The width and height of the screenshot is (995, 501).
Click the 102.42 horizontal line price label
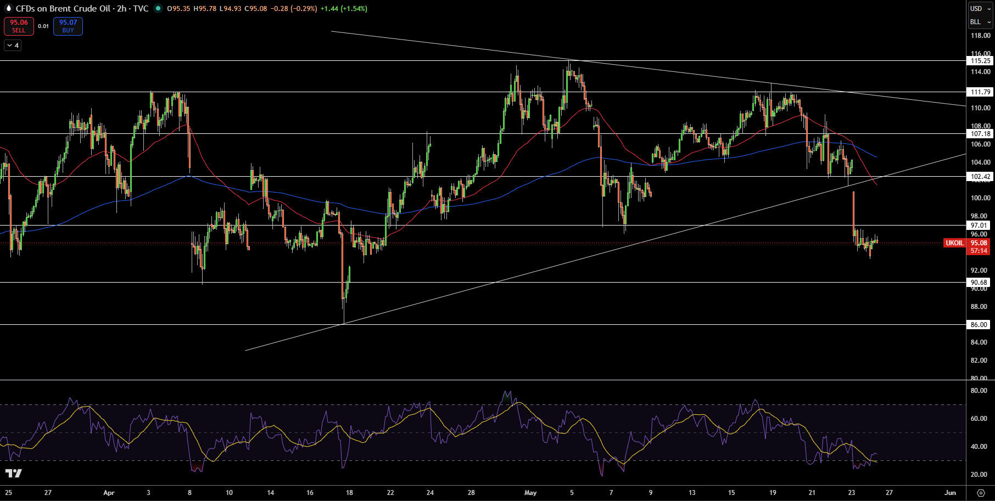pos(981,177)
